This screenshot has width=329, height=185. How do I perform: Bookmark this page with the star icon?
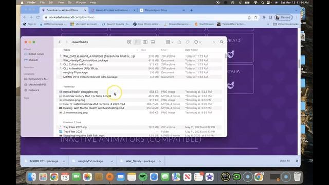(x=255, y=17)
